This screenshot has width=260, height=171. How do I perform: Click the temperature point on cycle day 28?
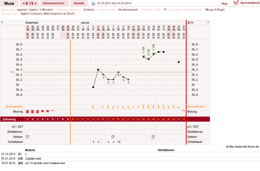coord(164,52)
